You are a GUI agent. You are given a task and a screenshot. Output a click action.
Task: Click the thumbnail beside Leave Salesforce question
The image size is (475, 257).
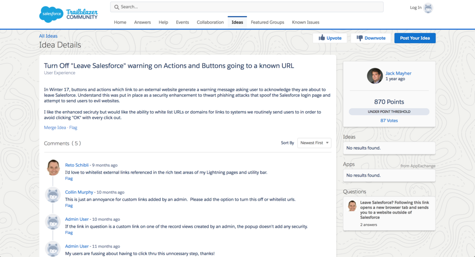[x=352, y=206]
